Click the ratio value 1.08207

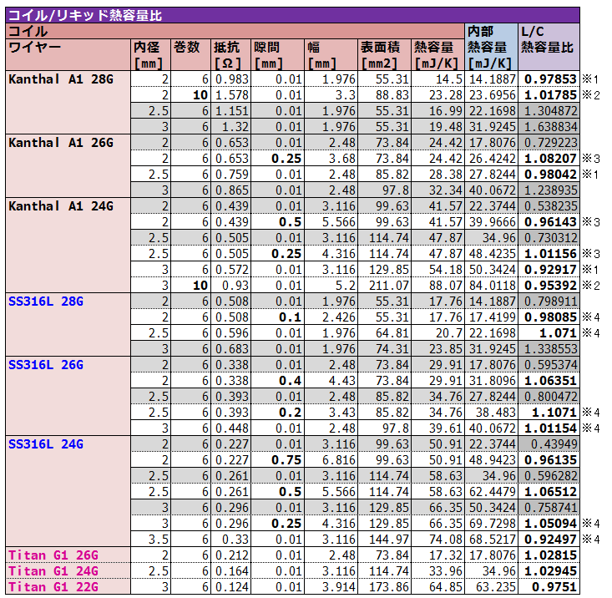(x=549, y=159)
